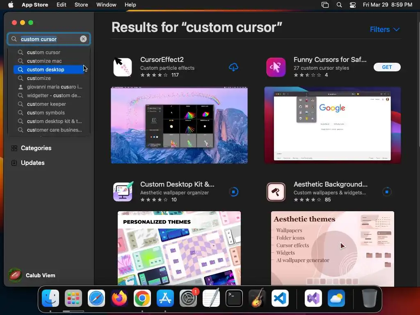The height and width of the screenshot is (315, 420).
Task: Open Weather app from the Dock
Action: (336, 298)
